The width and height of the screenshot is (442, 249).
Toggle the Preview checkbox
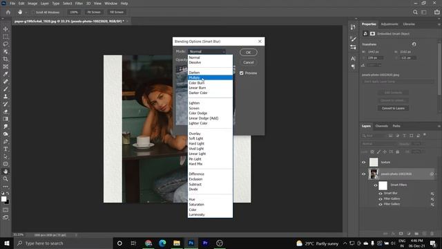pos(241,73)
